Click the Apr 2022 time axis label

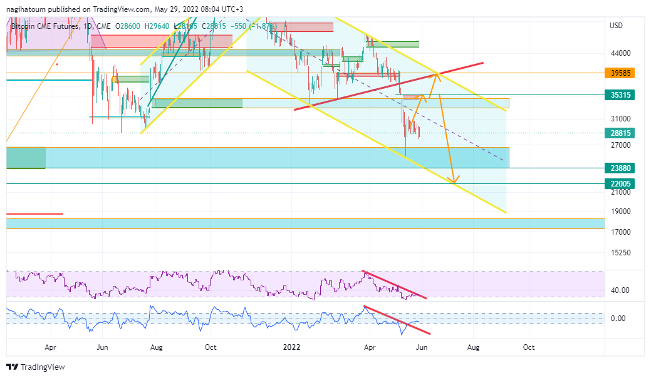[370, 347]
